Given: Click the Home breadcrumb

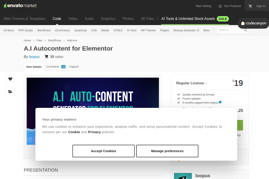Looking at the screenshot, I should [x=27, y=41].
